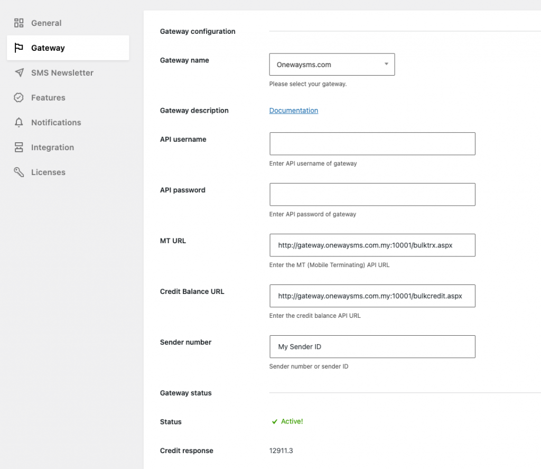Click the Features badge icon
Image resolution: width=541 pixels, height=469 pixels.
click(x=18, y=97)
